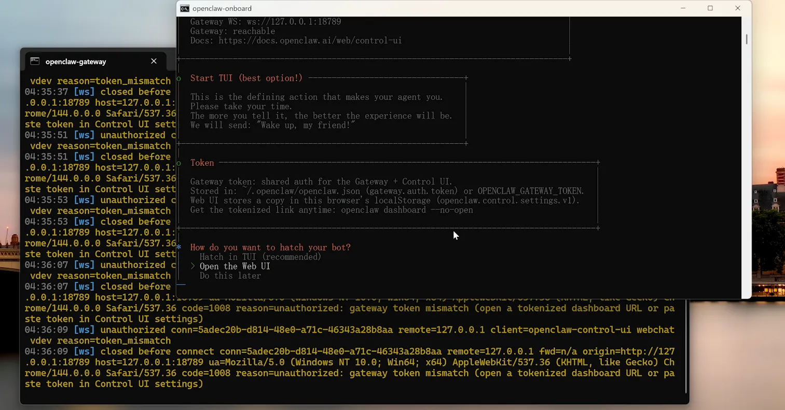Click the Start TUI (best option!) heading
The image size is (785, 410).
tap(246, 78)
